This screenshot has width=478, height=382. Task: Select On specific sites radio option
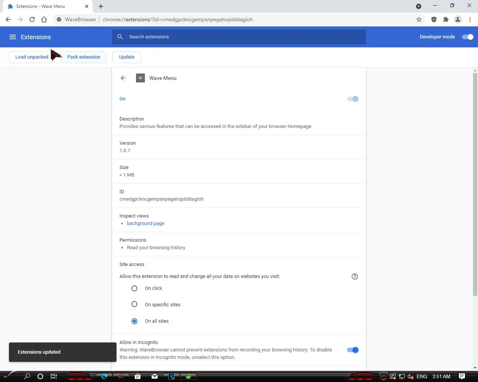tap(134, 304)
